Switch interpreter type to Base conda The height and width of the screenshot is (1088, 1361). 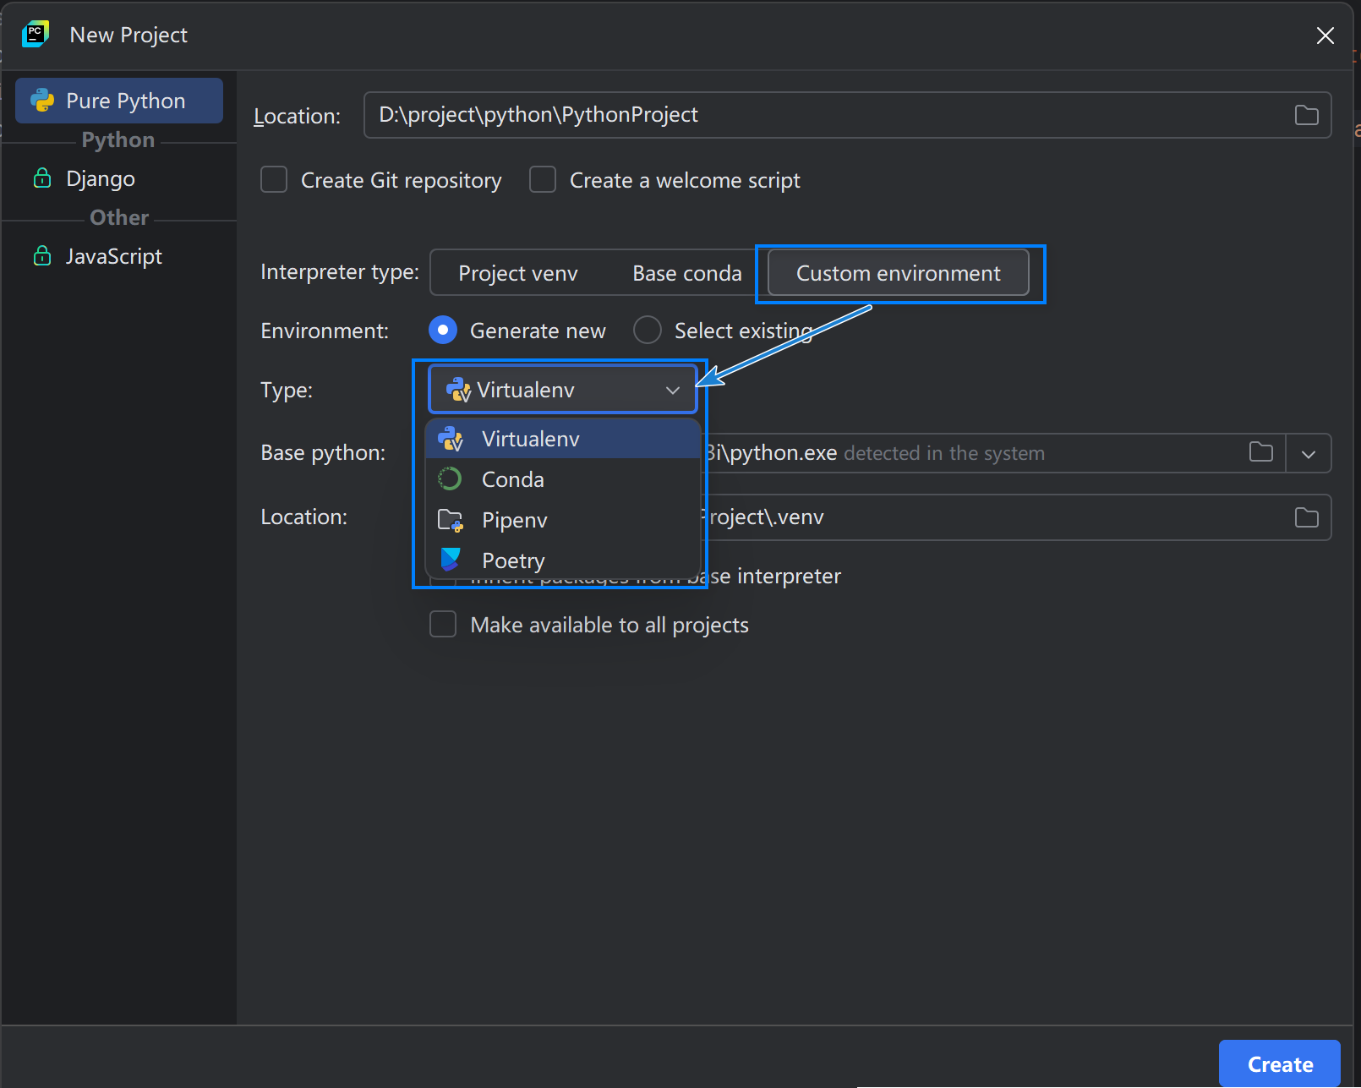coord(686,273)
